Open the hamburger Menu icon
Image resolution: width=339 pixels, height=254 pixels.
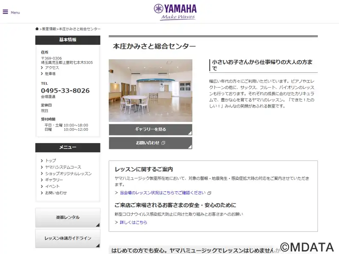(x=6, y=12)
